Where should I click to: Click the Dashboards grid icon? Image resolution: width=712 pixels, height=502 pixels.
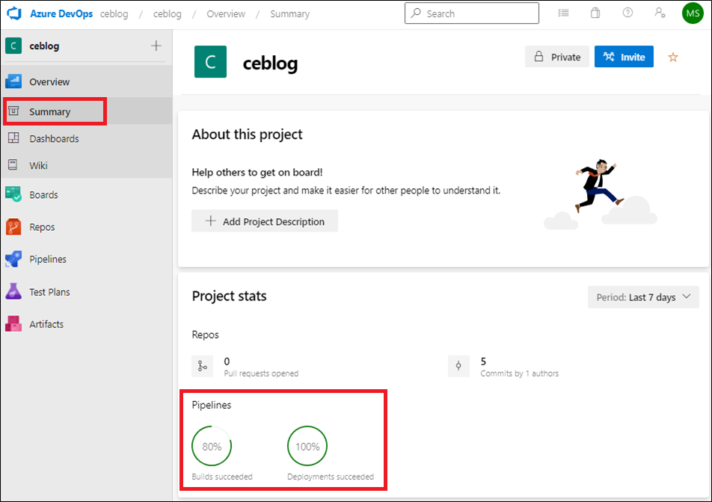coord(13,138)
